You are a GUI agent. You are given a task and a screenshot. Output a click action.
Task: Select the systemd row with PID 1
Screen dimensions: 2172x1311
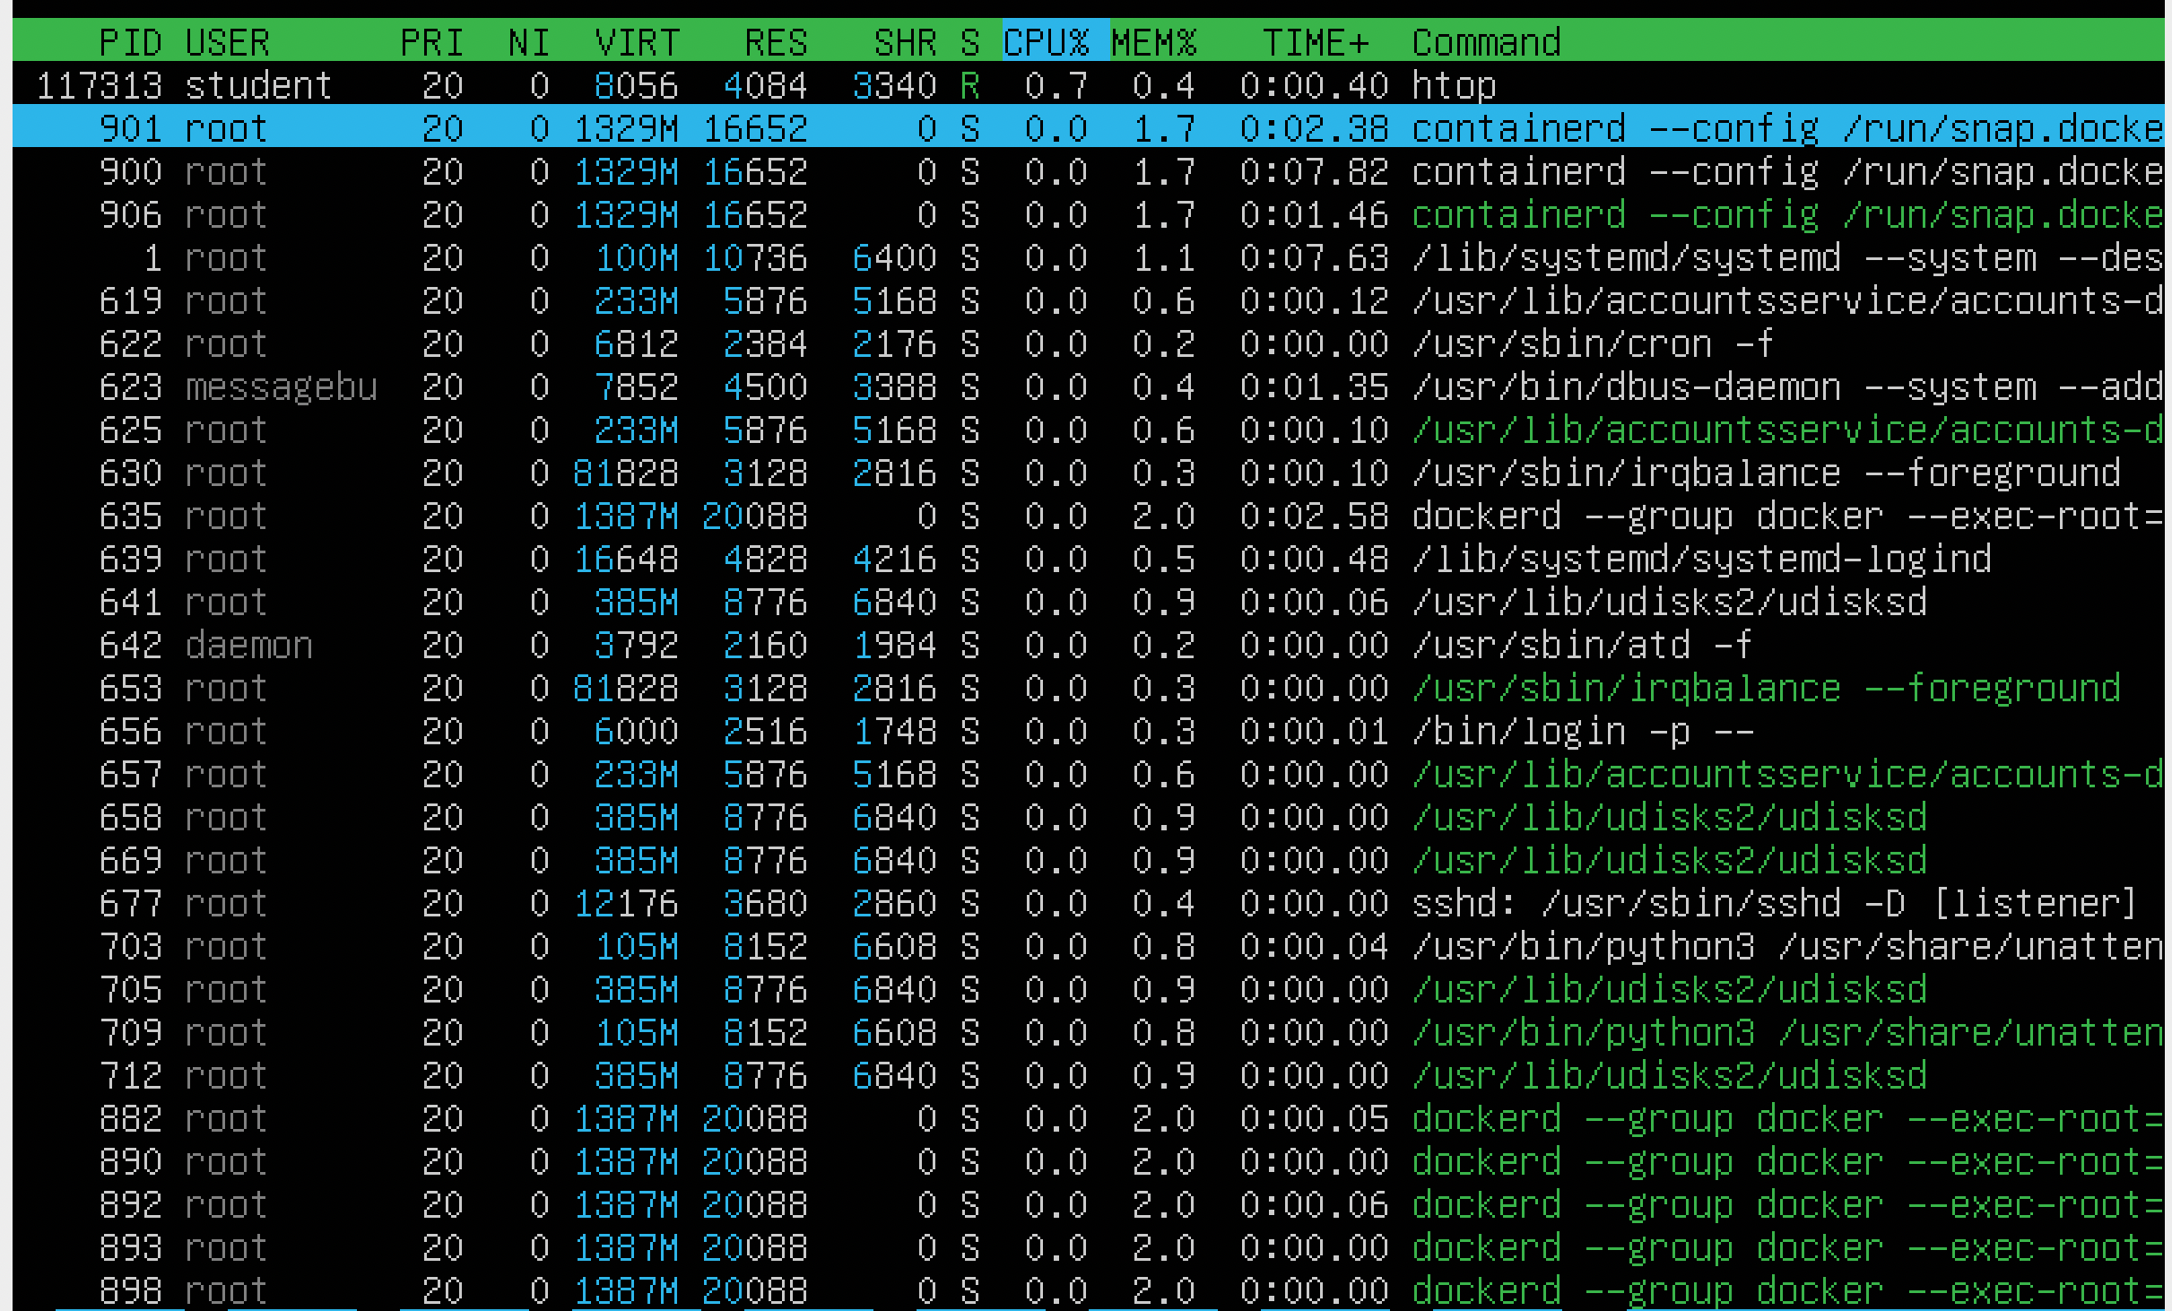pyautogui.click(x=1089, y=257)
